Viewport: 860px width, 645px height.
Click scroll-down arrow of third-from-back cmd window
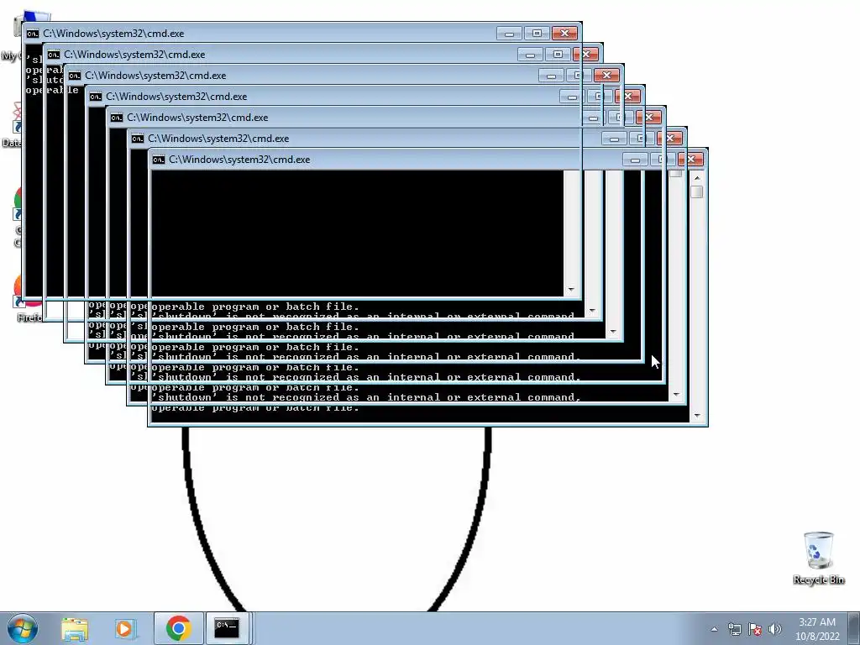pyautogui.click(x=612, y=332)
